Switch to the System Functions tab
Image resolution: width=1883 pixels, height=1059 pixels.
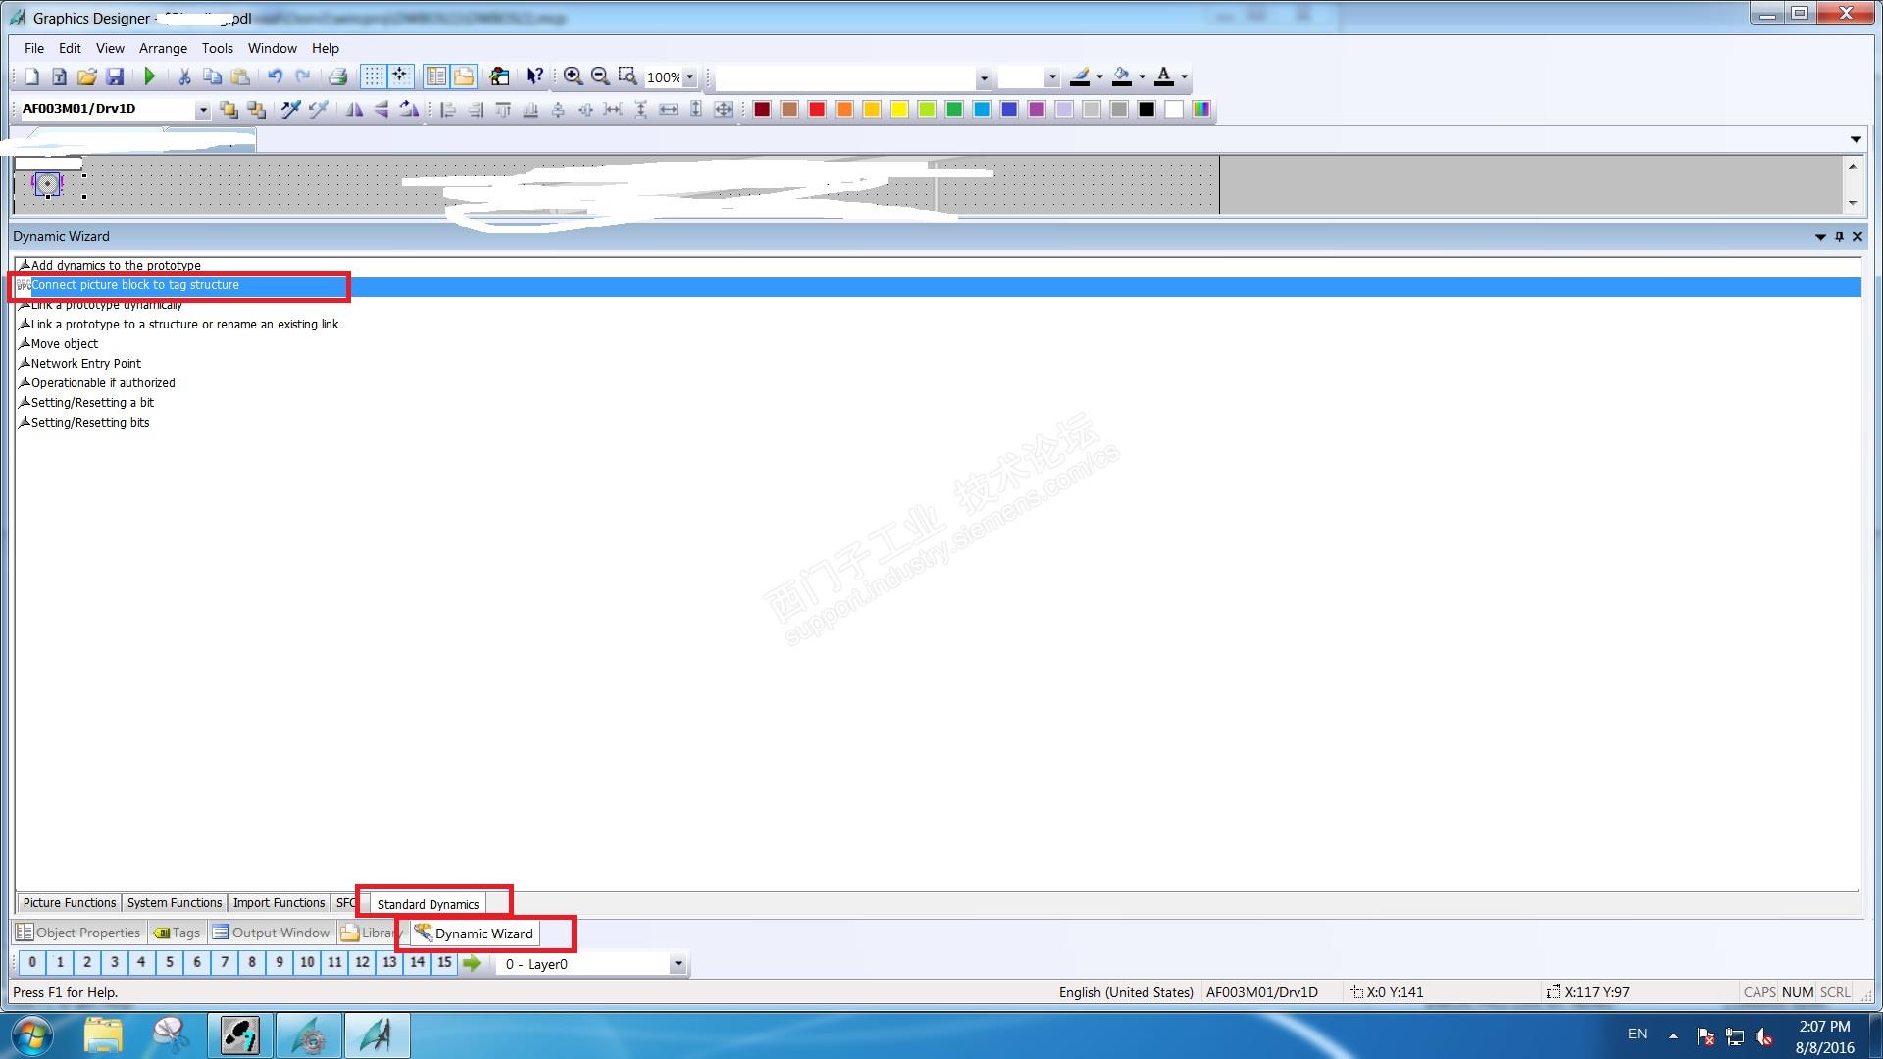click(175, 903)
